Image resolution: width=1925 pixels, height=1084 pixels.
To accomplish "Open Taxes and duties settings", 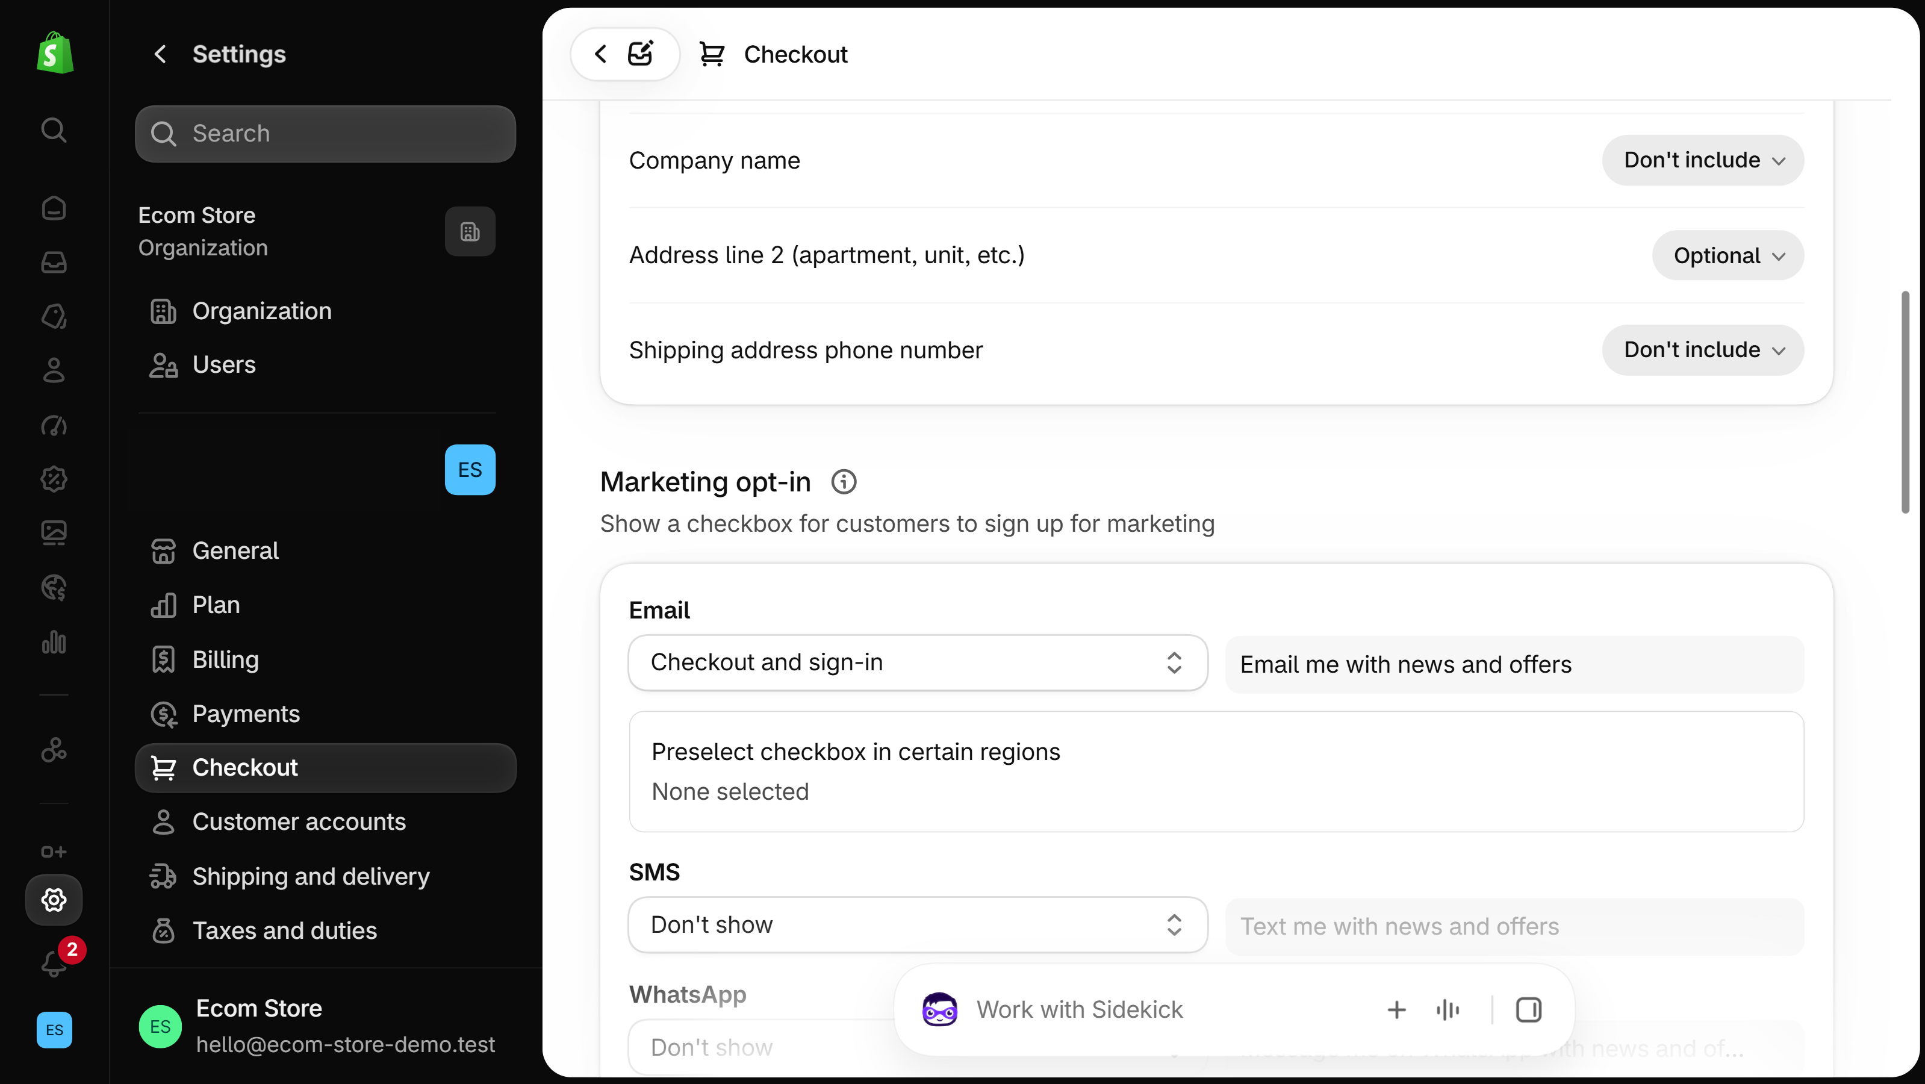I will [325, 931].
